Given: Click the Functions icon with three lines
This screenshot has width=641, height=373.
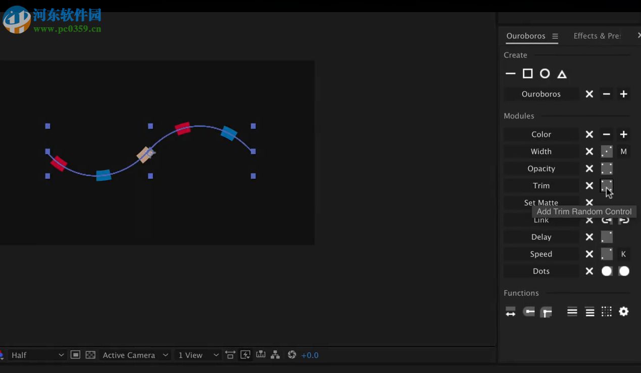Looking at the screenshot, I should pos(572,312).
